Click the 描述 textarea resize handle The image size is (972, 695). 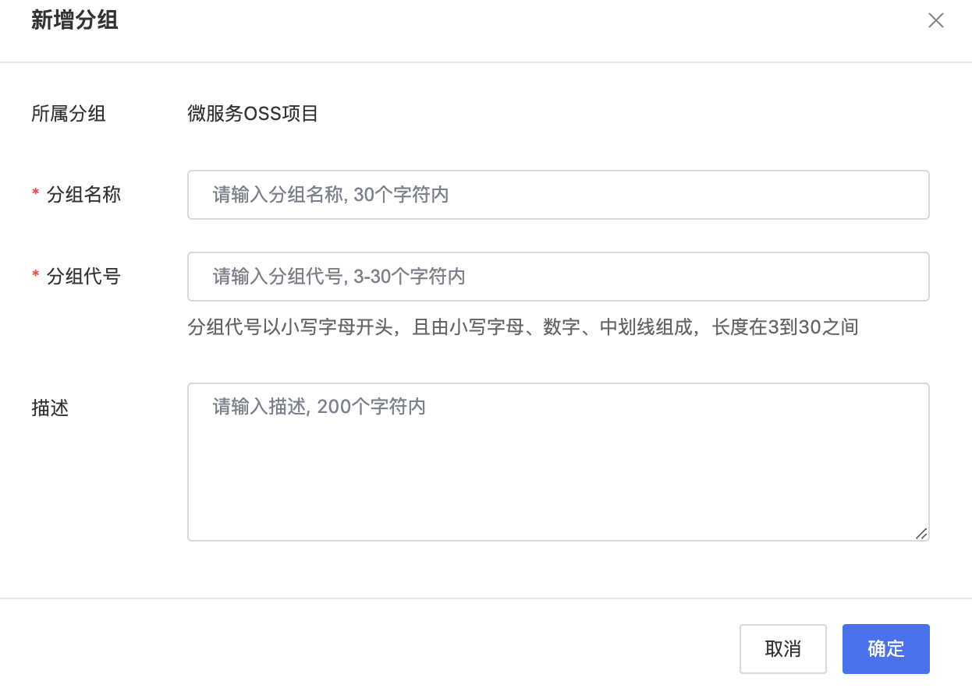pos(921,534)
